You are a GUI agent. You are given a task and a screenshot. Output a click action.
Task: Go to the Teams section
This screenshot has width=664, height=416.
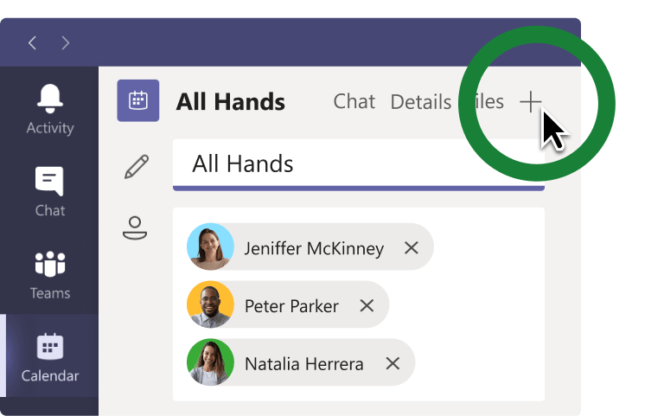[50, 274]
